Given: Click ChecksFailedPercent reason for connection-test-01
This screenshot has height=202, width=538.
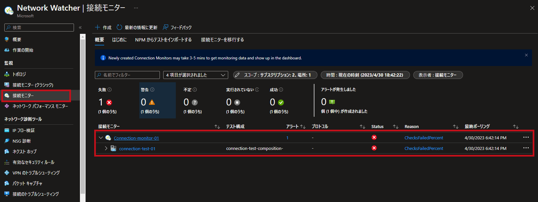Looking at the screenshot, I should pos(424,149).
